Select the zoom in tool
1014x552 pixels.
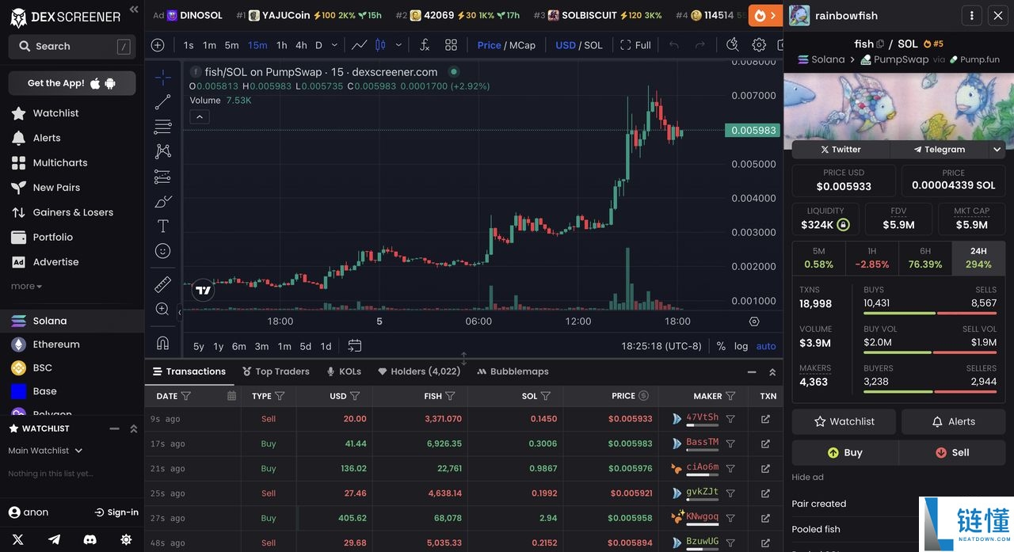162,309
